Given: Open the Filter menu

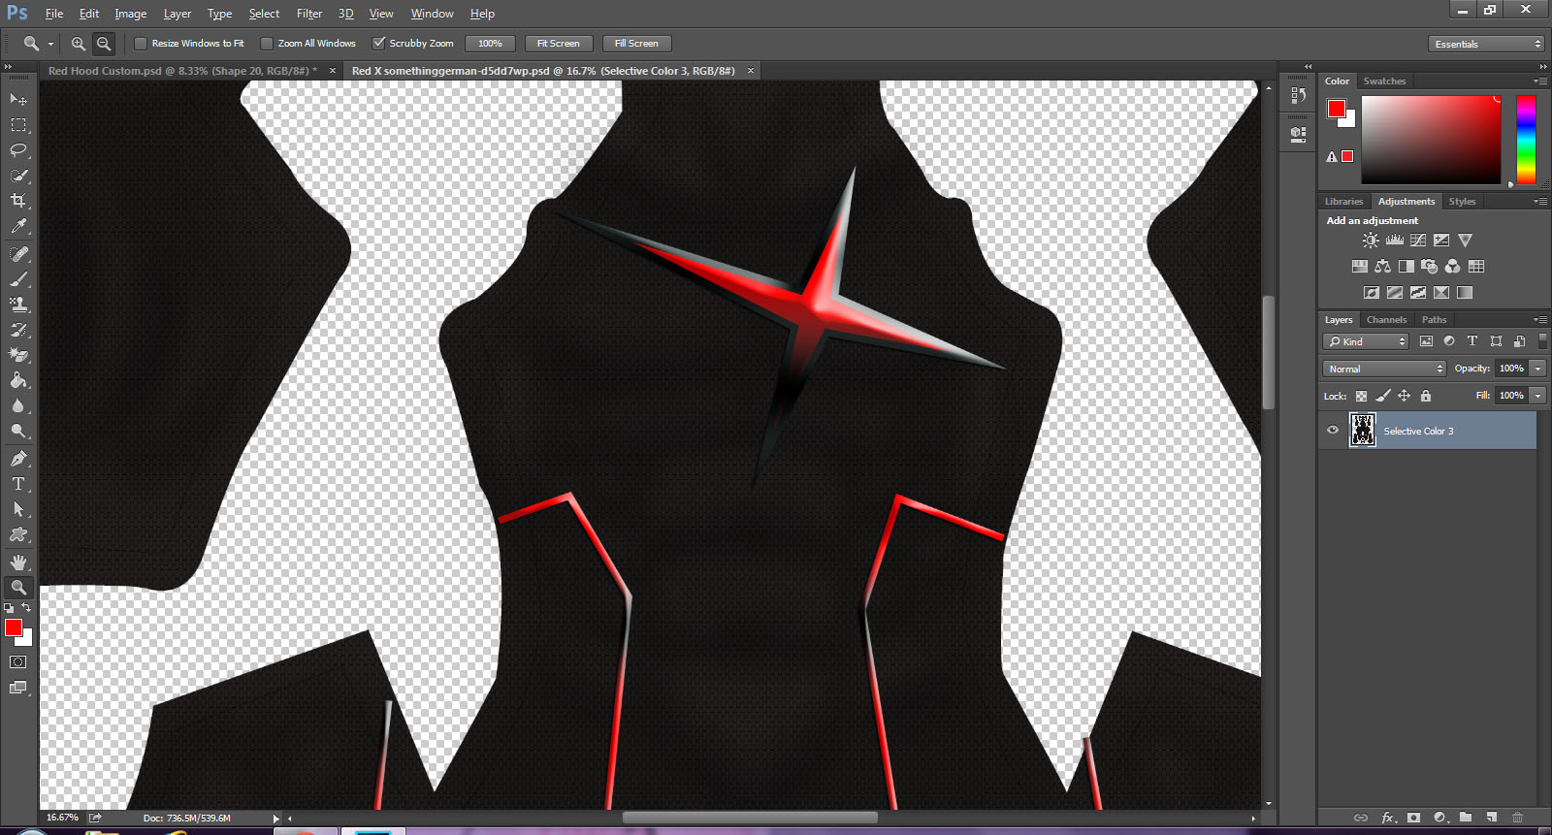Looking at the screenshot, I should (x=309, y=14).
